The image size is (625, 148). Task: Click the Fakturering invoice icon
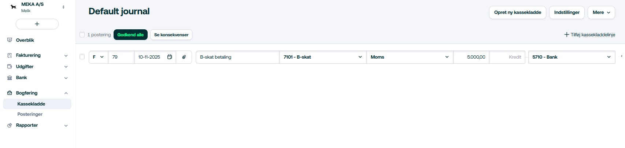click(x=10, y=55)
